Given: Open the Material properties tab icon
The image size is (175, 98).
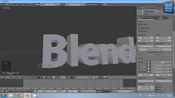Looking at the screenshot, I should pos(163,17).
